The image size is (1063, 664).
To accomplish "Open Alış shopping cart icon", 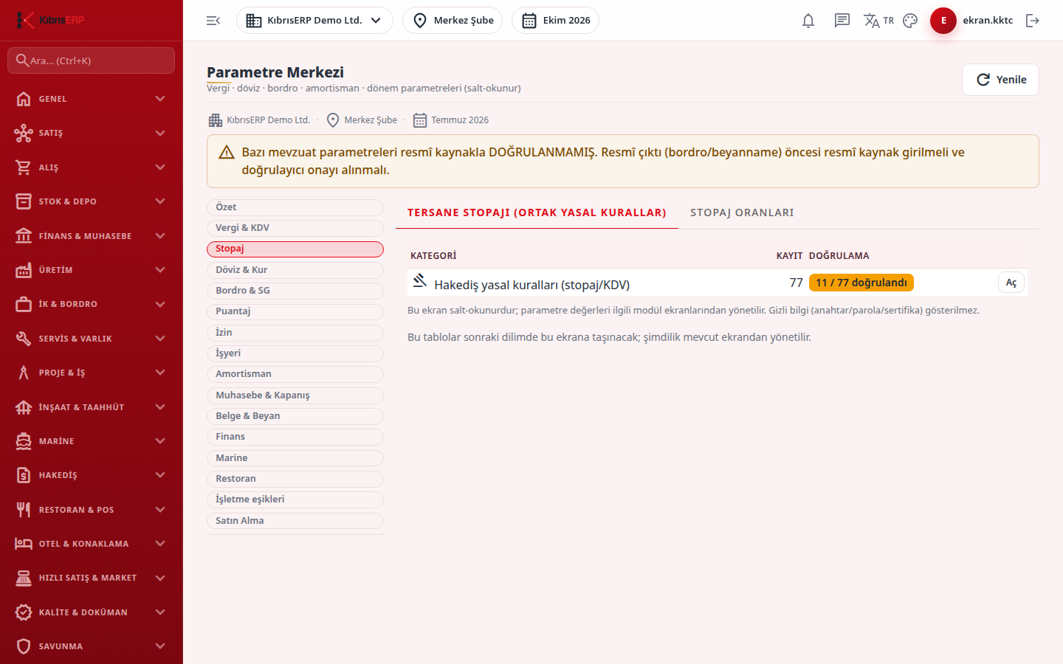I will point(24,167).
